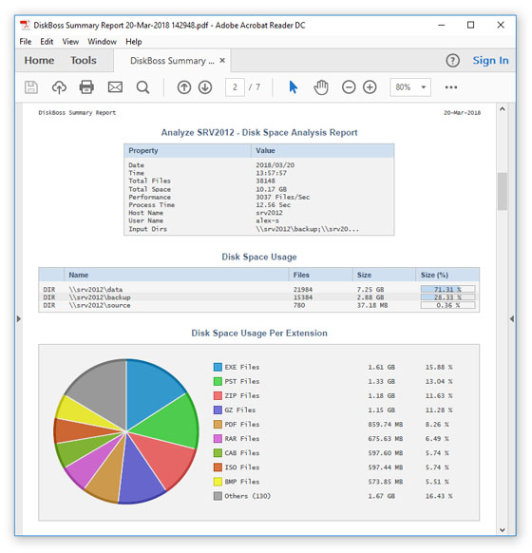This screenshot has height=553, width=532.
Task: Go to previous page arrow
Action: point(184,87)
